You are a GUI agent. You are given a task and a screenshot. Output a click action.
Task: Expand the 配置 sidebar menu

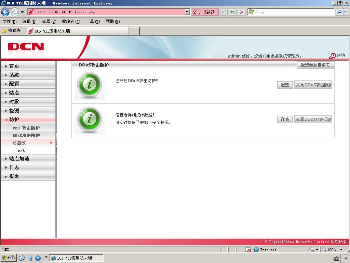click(28, 84)
